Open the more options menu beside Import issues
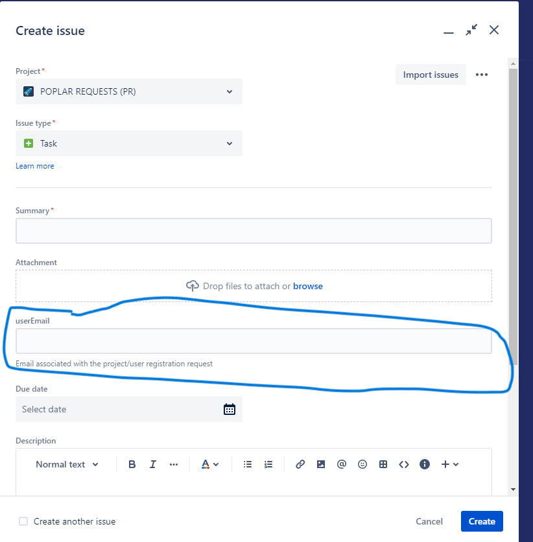Image resolution: width=533 pixels, height=542 pixels. click(x=481, y=75)
